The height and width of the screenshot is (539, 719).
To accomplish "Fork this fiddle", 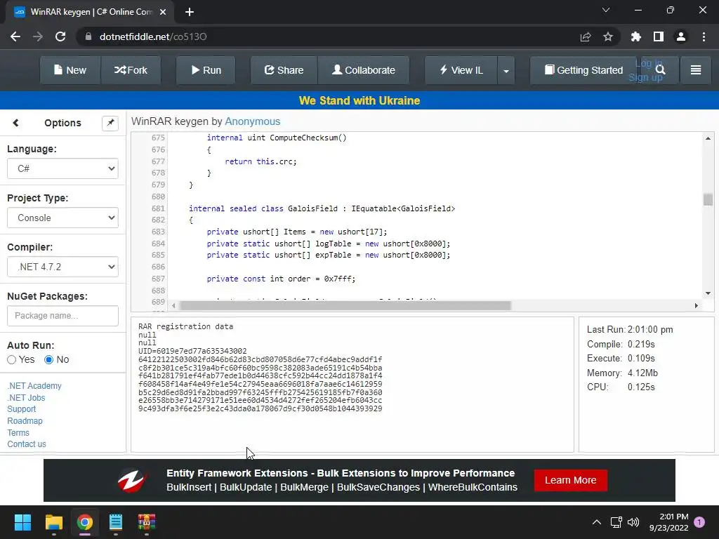I will click(131, 70).
